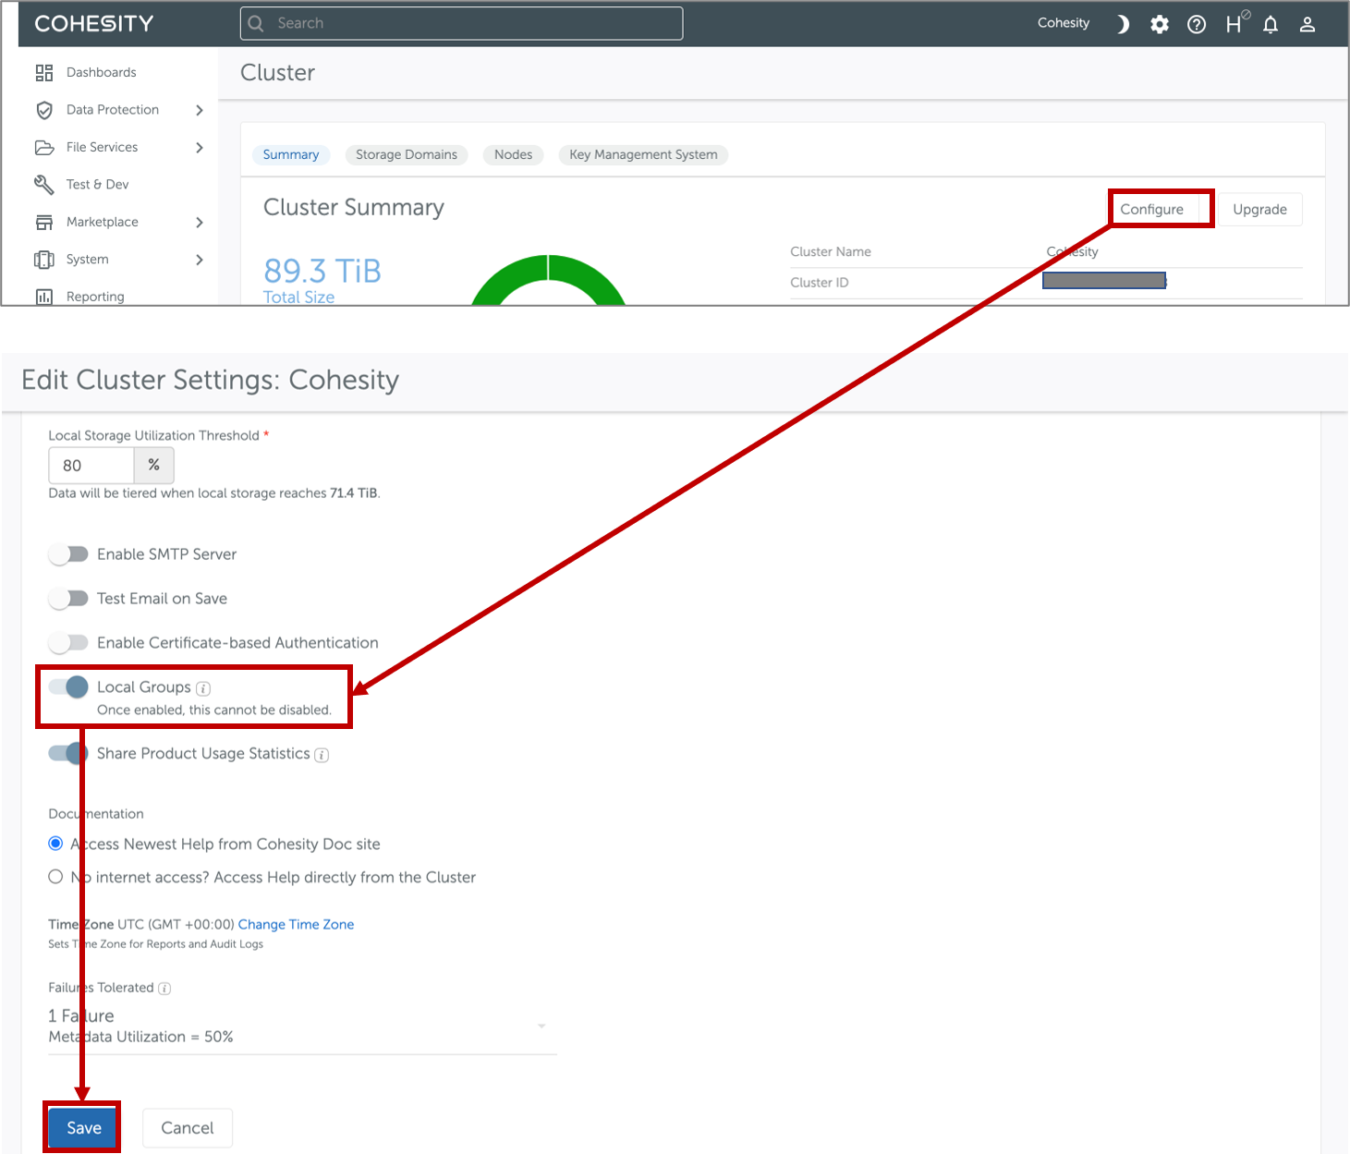The image size is (1350, 1154).
Task: Open the help question mark icon
Action: 1197,24
